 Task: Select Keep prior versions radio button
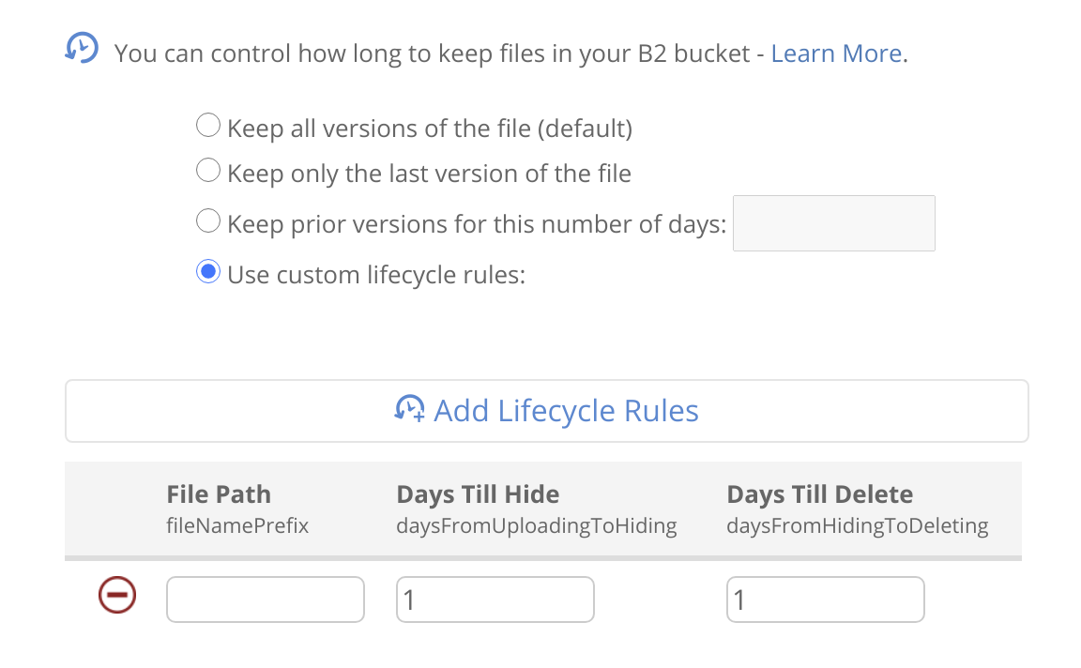(208, 221)
